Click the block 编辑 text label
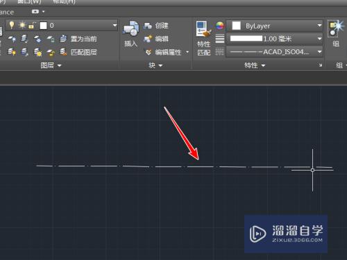347x260 pixels. point(162,39)
